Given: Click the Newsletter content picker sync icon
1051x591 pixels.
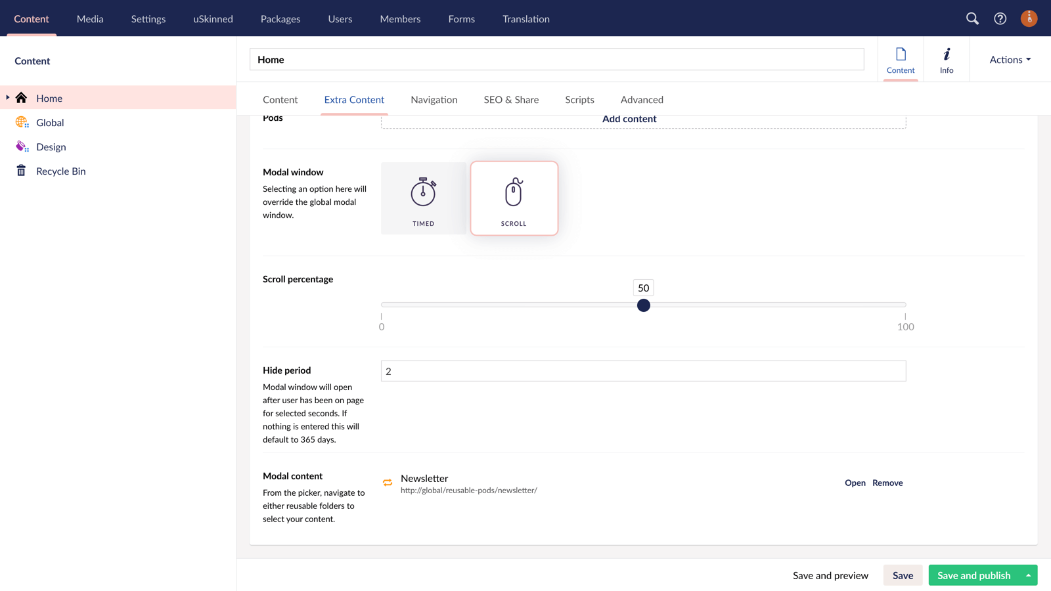Looking at the screenshot, I should (388, 483).
